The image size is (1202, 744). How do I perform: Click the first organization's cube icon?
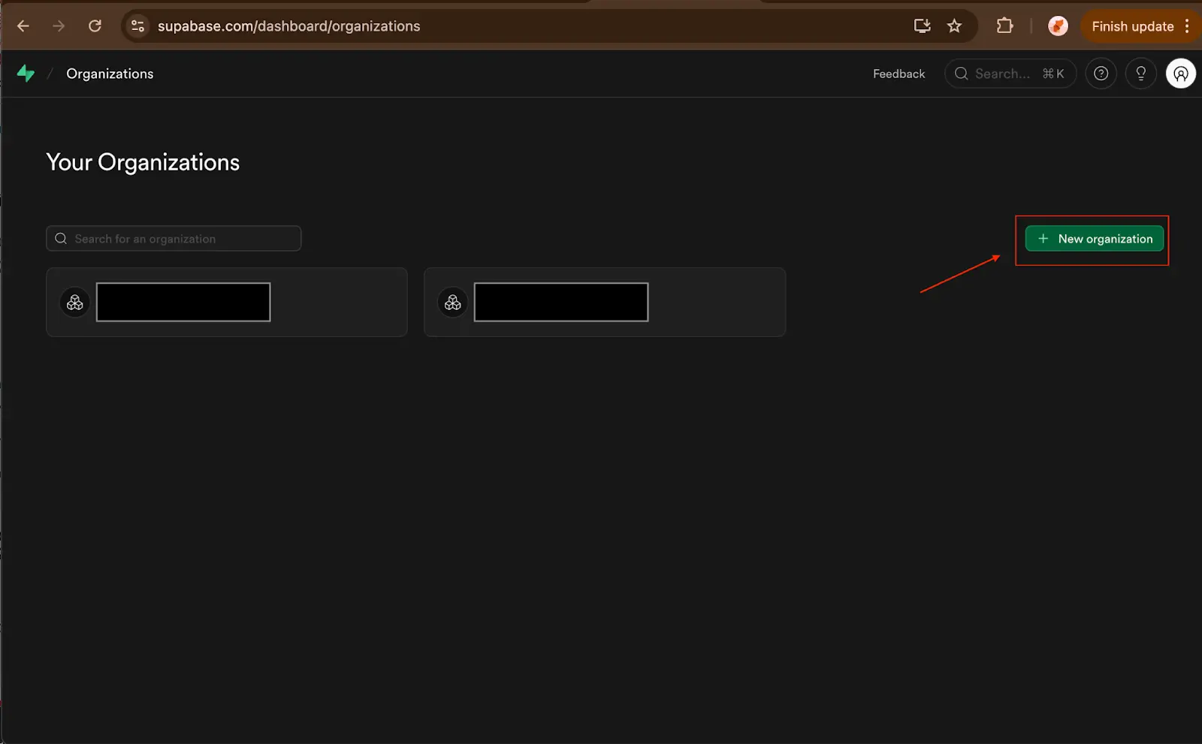coord(75,302)
